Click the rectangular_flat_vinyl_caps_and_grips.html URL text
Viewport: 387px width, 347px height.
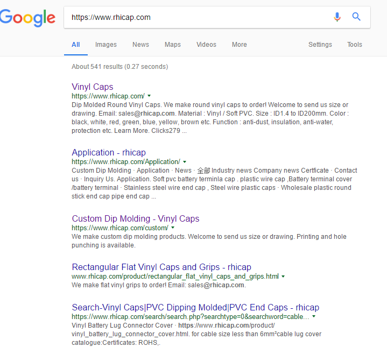pyautogui.click(x=175, y=277)
